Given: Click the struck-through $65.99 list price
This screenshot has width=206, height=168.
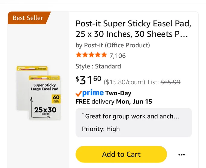Looking at the screenshot, I should [170, 82].
